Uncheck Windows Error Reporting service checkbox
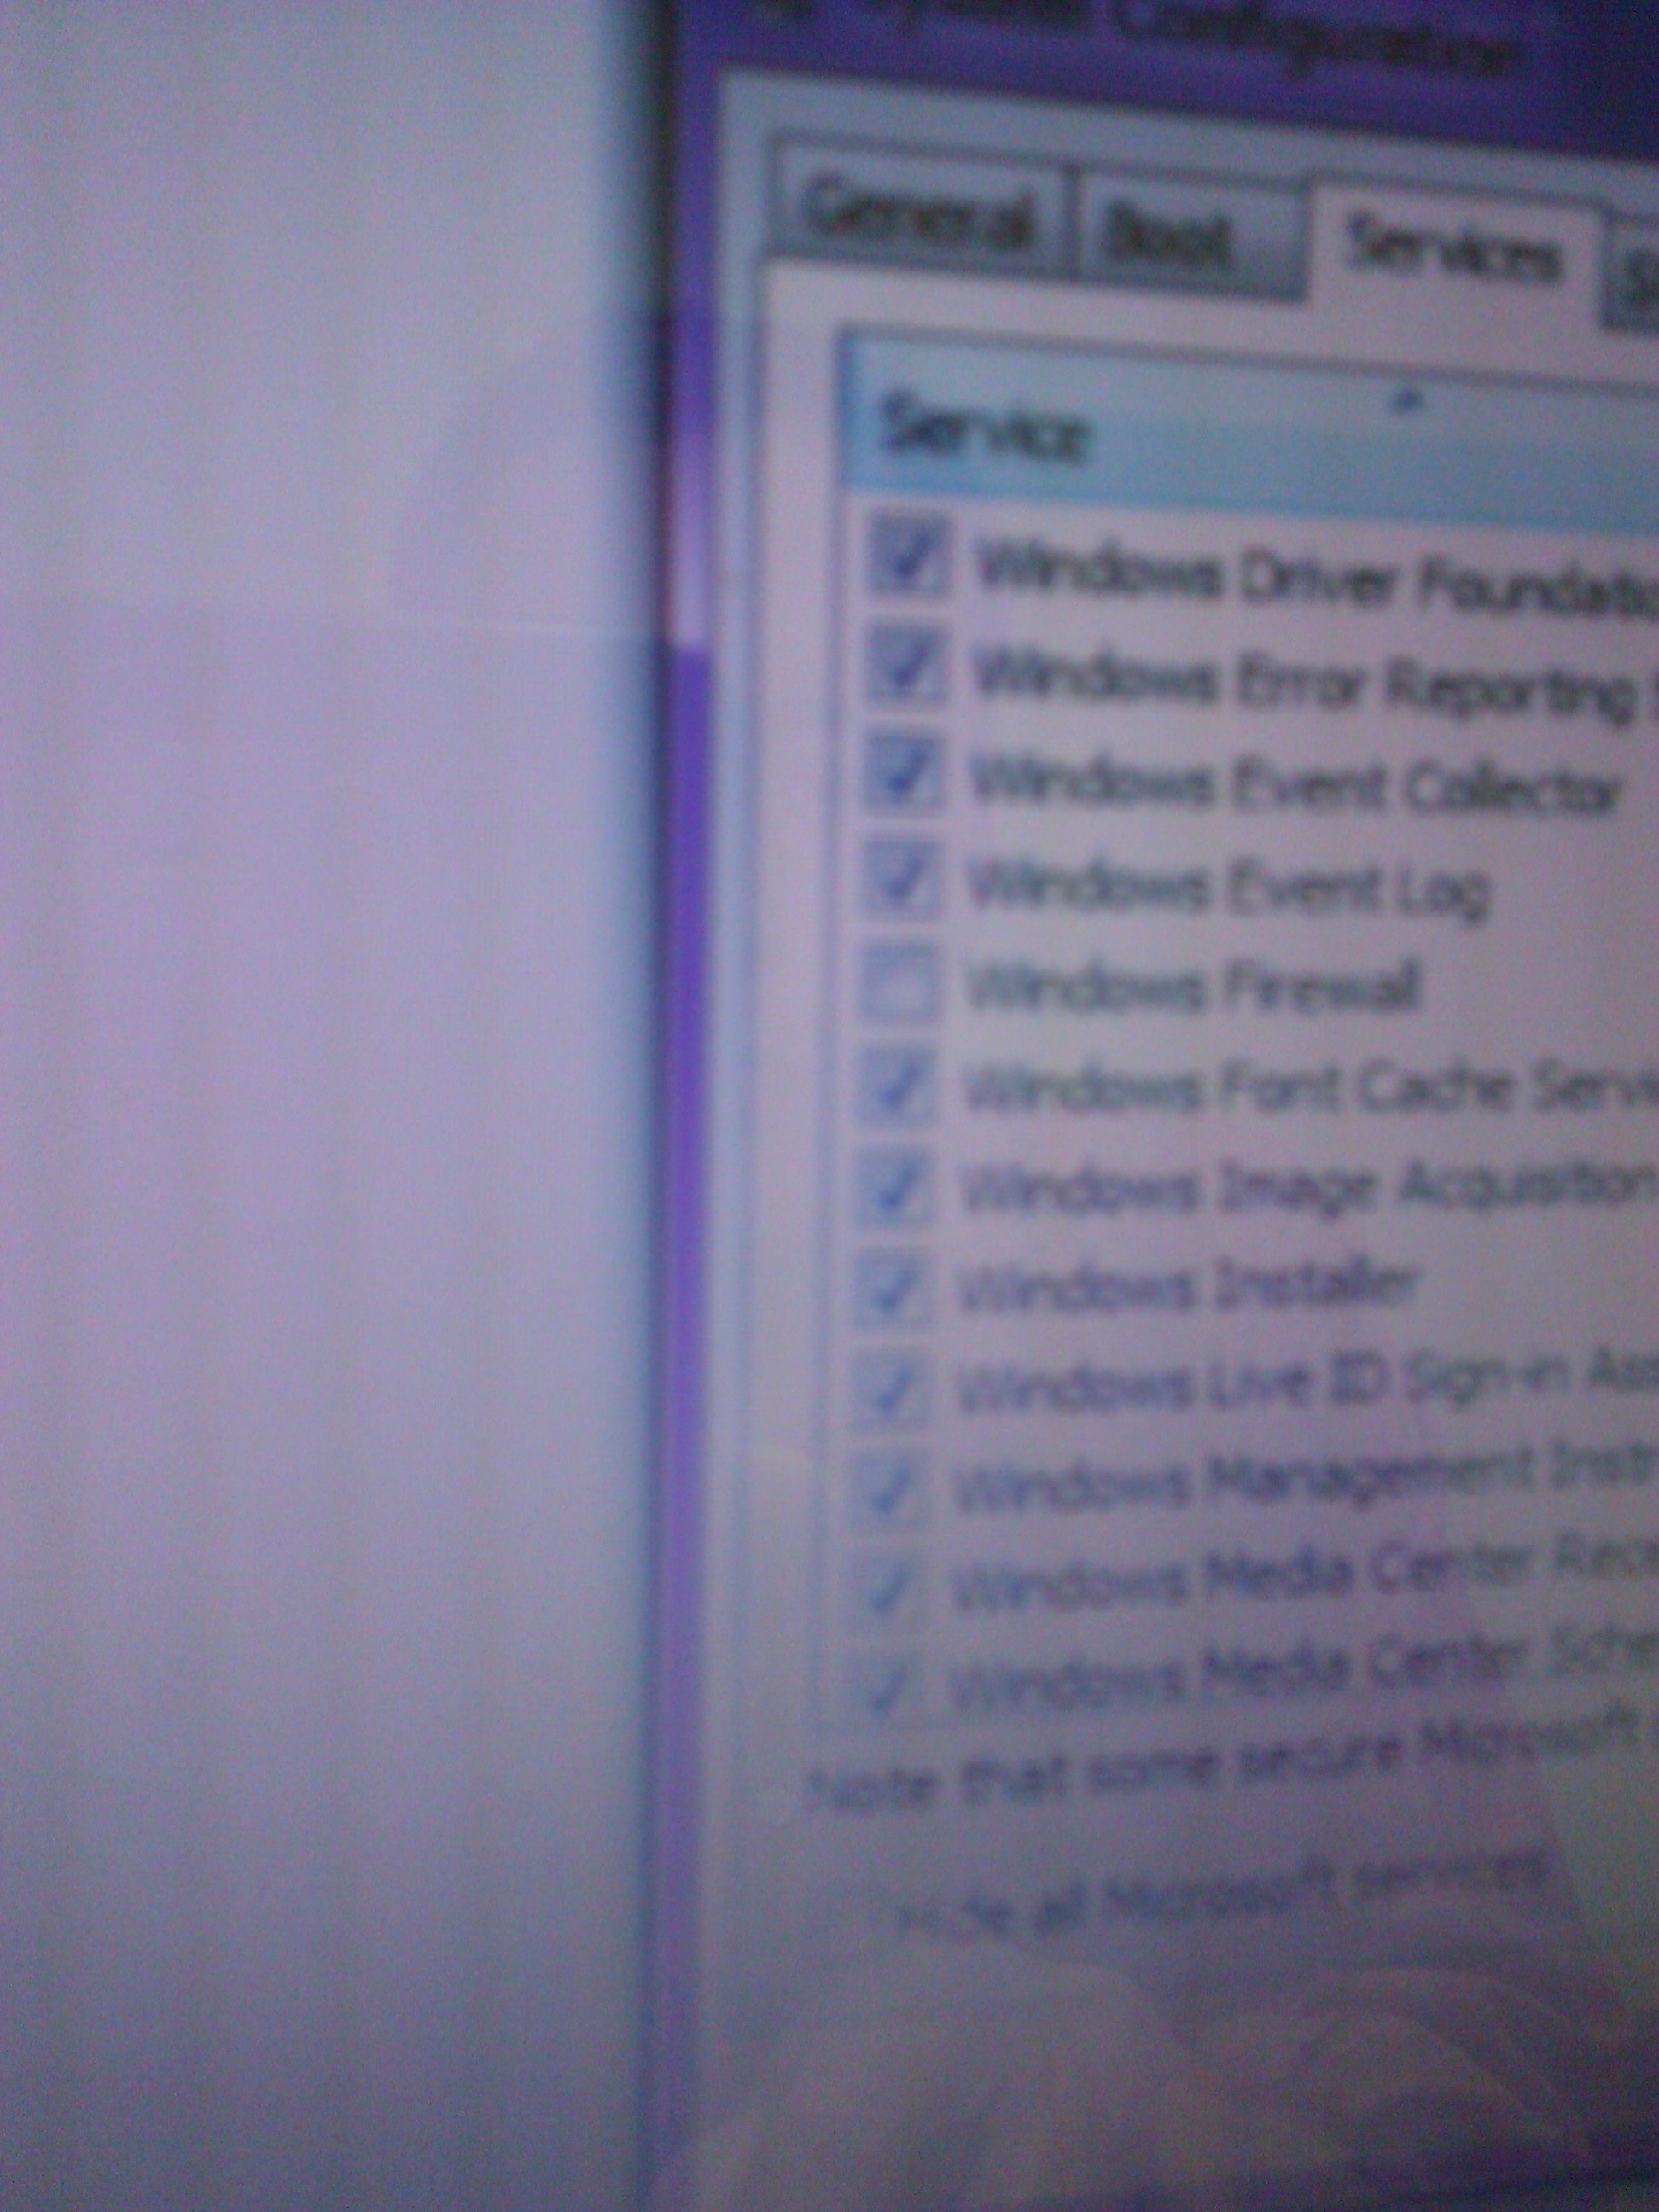The width and height of the screenshot is (1659, 2212). point(907,667)
